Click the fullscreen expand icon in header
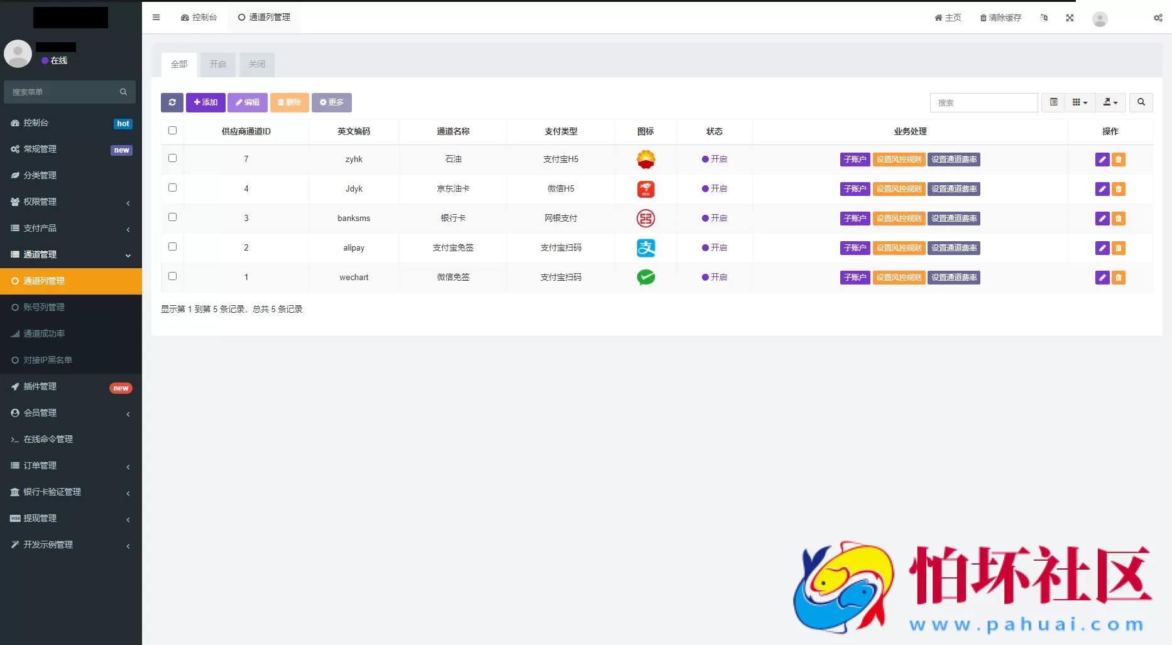Image resolution: width=1172 pixels, height=645 pixels. click(x=1070, y=18)
